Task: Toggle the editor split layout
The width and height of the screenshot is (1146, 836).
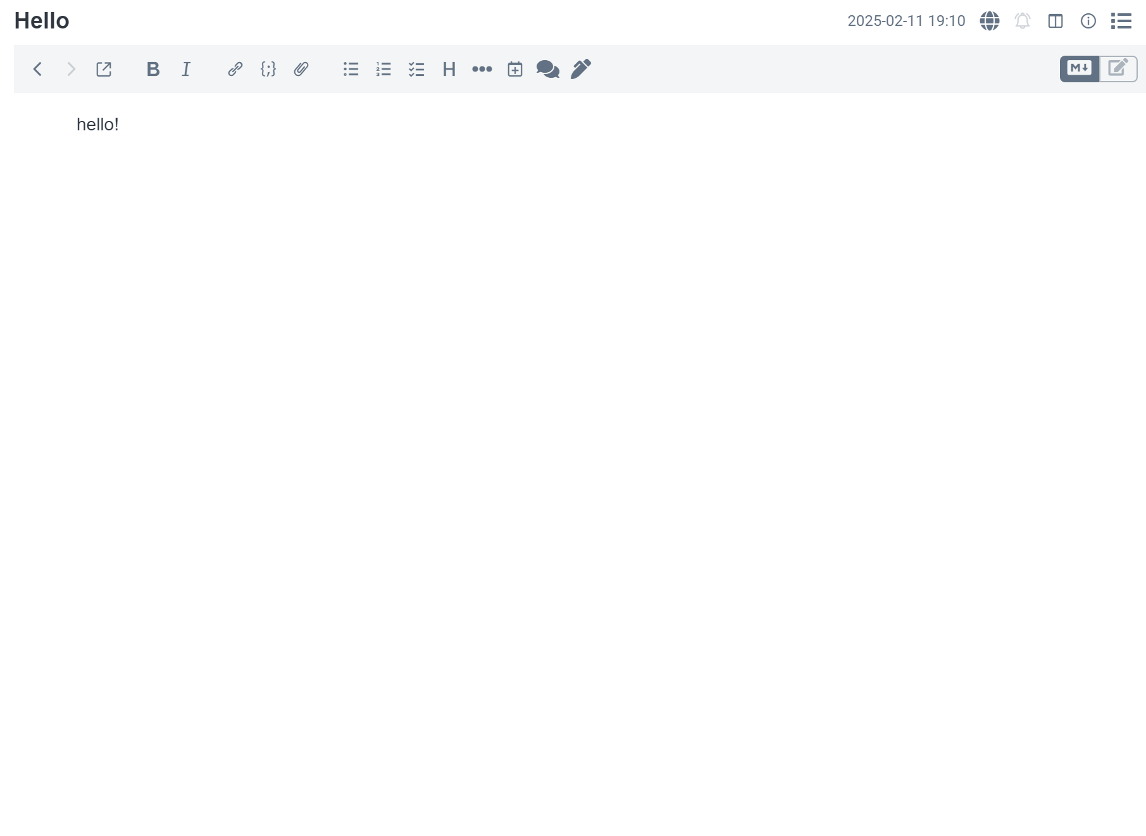Action: point(1056,21)
